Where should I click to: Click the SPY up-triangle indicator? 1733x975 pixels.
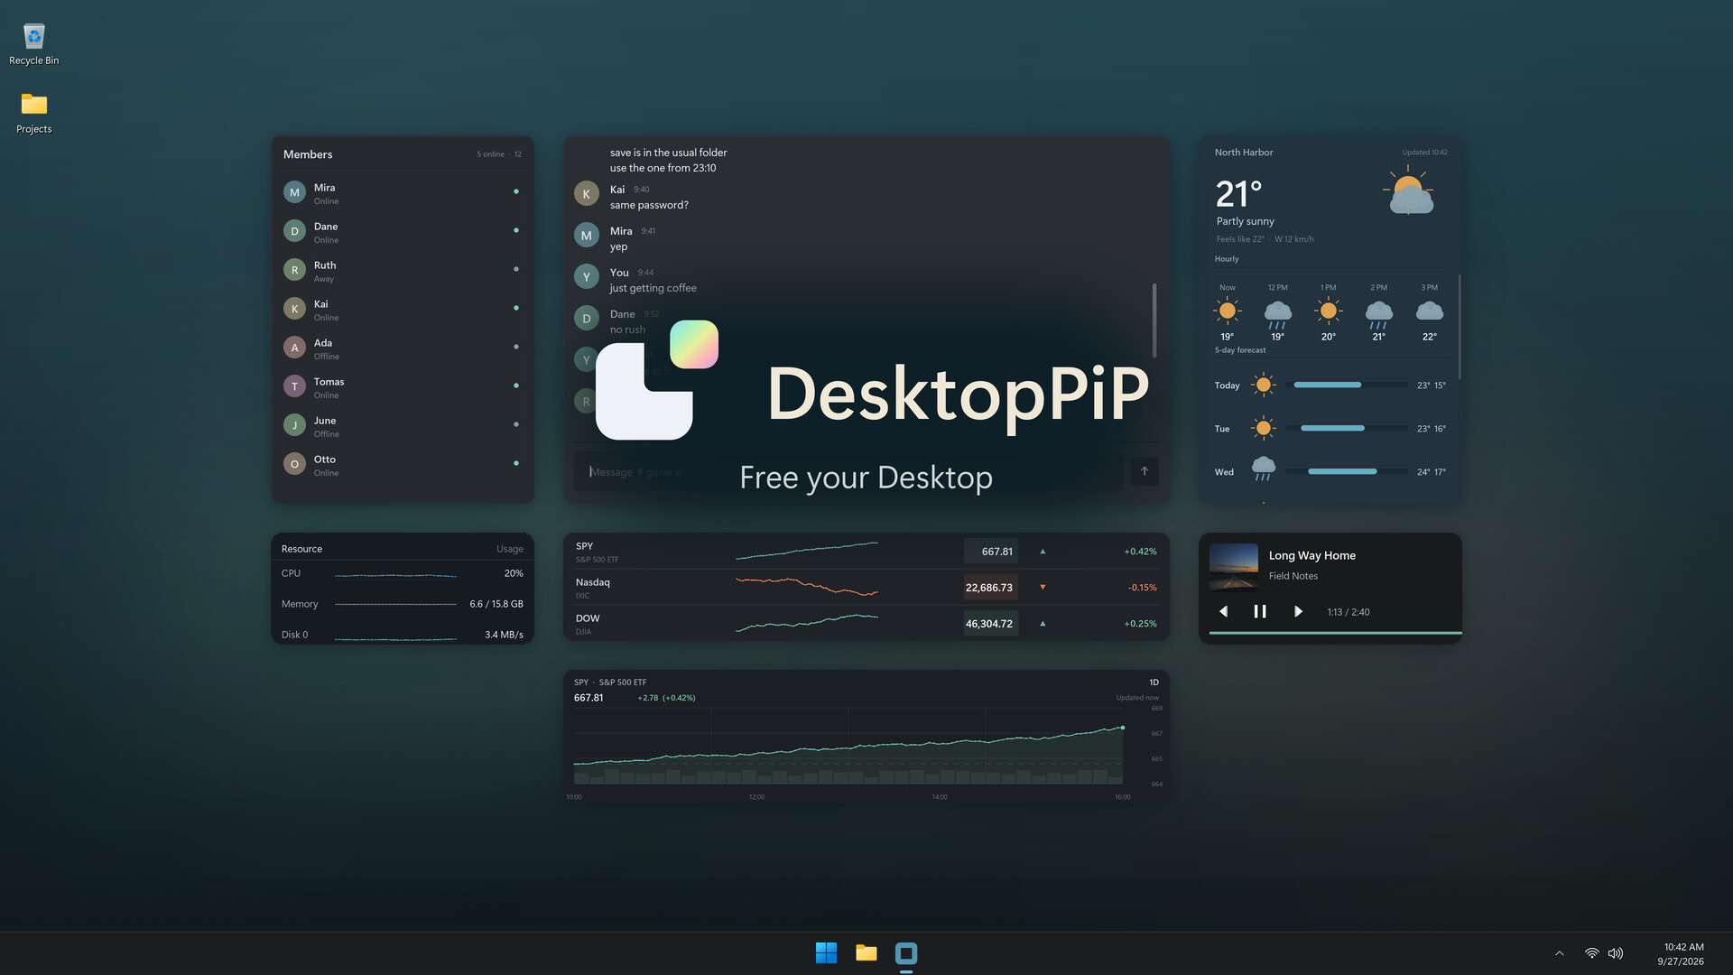pyautogui.click(x=1043, y=551)
